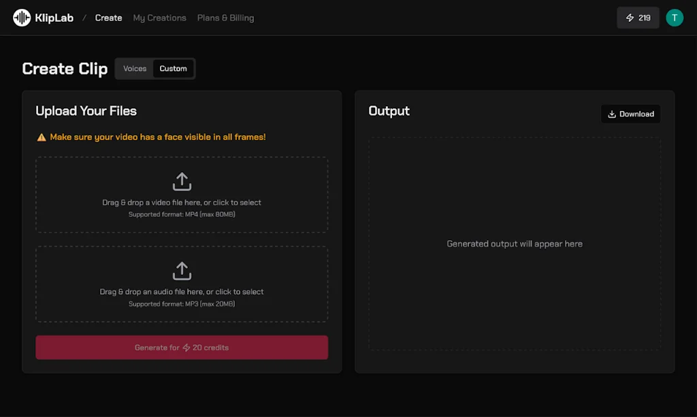Viewport: 697px width, 417px height.
Task: Enable Custom mode
Action: [x=173, y=68]
